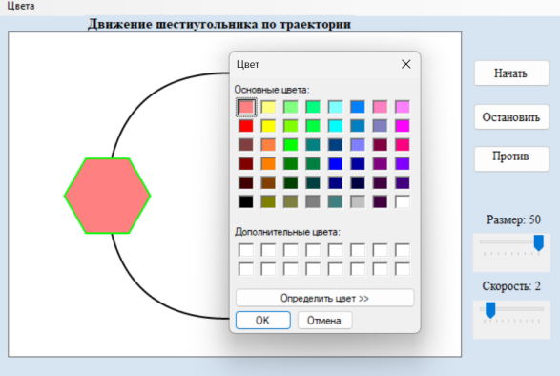Pick the medium gray swatch
Screen dimensions: 560x376
pos(313,201)
